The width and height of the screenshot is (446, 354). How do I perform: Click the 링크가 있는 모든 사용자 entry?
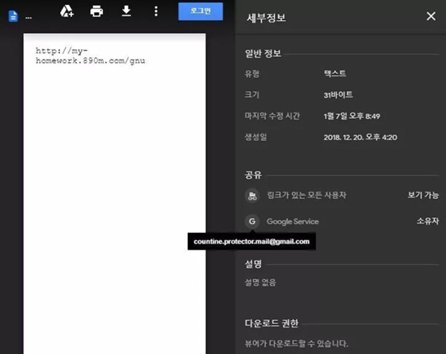307,195
